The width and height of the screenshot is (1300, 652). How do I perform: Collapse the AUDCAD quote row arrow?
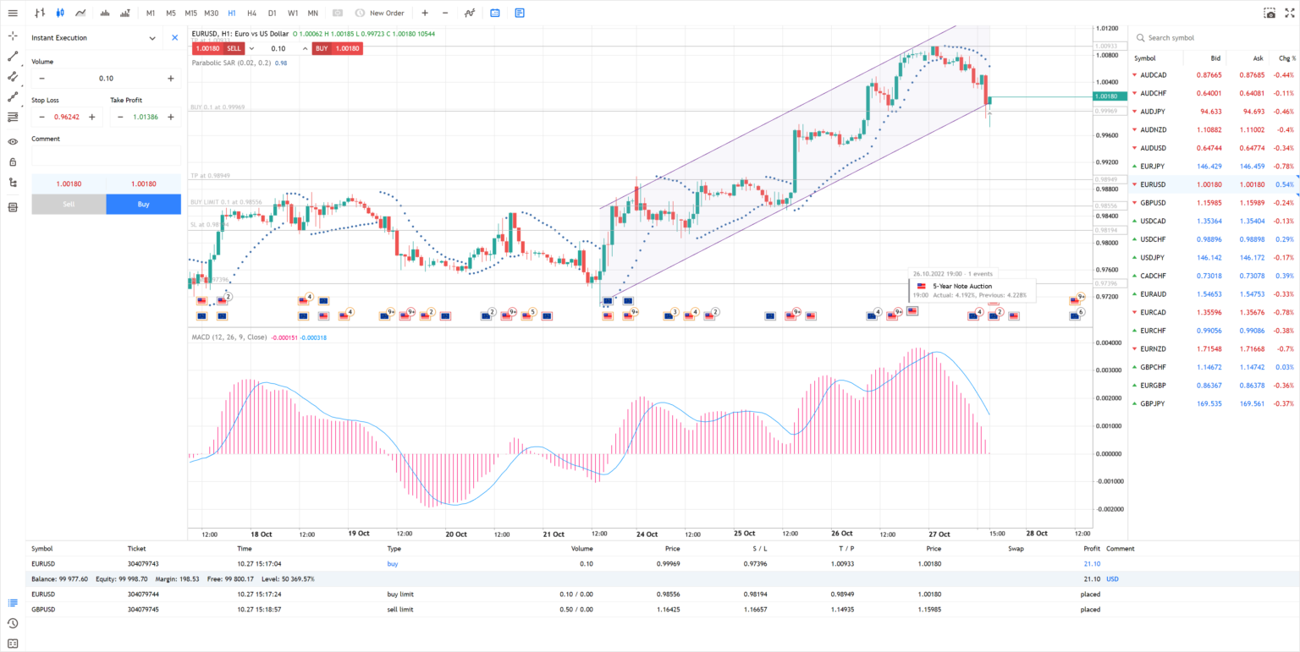click(x=1135, y=74)
